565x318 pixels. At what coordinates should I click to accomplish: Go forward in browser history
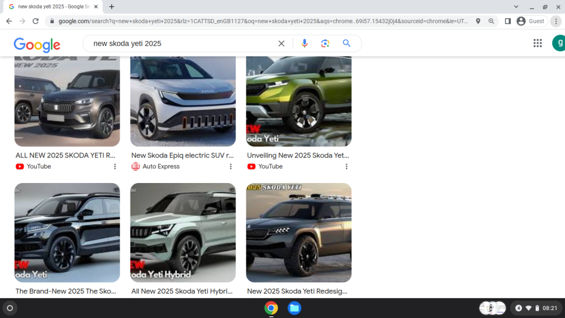point(23,21)
